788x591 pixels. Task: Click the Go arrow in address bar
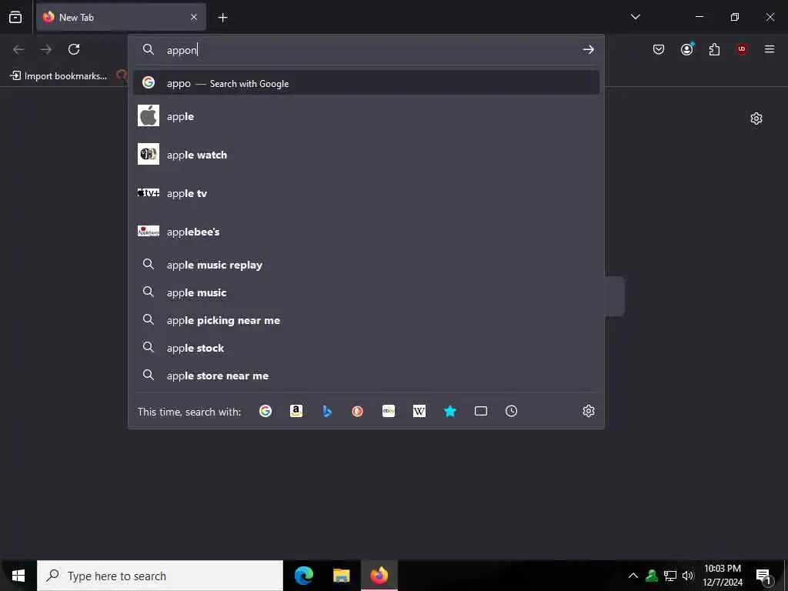[588, 49]
